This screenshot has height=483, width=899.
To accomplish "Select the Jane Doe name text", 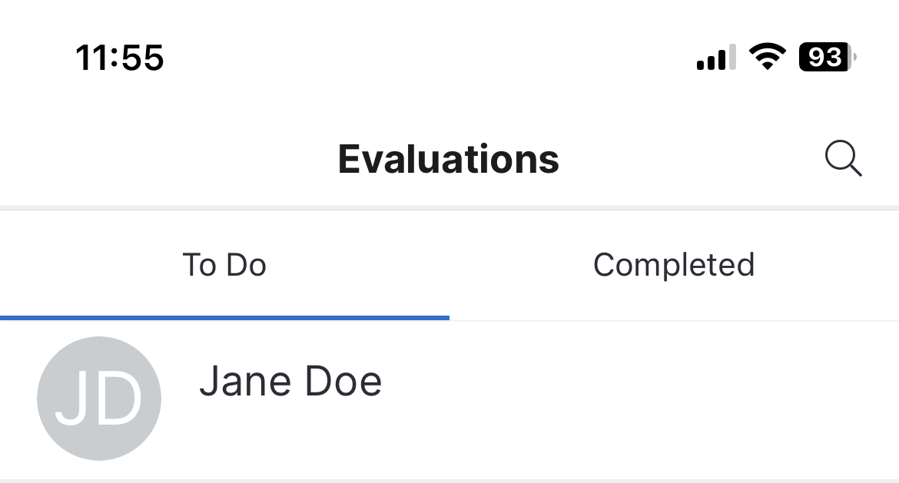I will coord(290,382).
